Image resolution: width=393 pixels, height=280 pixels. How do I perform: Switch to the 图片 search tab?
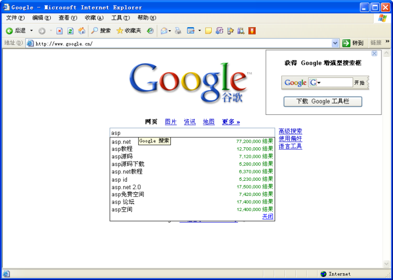pyautogui.click(x=171, y=122)
